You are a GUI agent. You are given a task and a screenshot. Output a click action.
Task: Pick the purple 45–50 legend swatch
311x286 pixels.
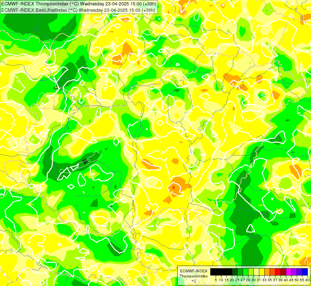[294, 272]
